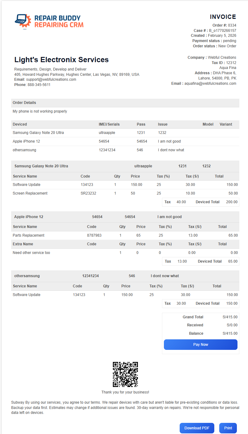Click the Repair Buddy laptop gear logo icon

pyautogui.click(x=23, y=21)
